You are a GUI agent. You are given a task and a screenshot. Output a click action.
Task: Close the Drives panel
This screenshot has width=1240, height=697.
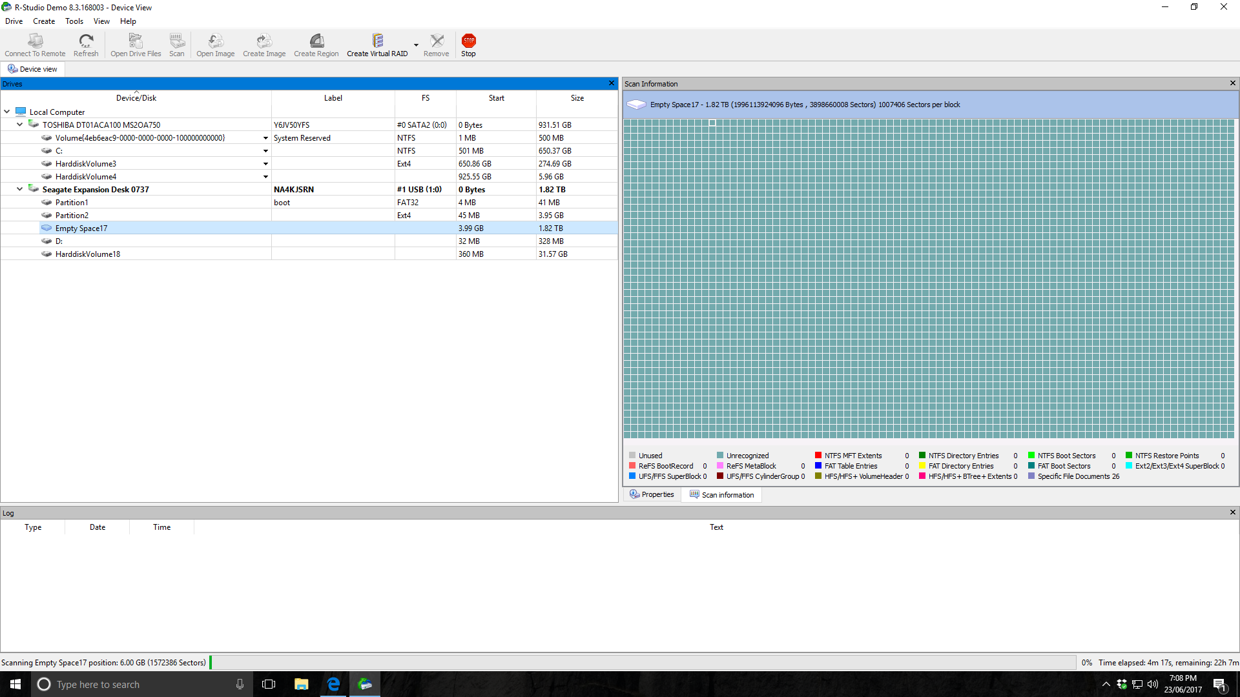612,83
